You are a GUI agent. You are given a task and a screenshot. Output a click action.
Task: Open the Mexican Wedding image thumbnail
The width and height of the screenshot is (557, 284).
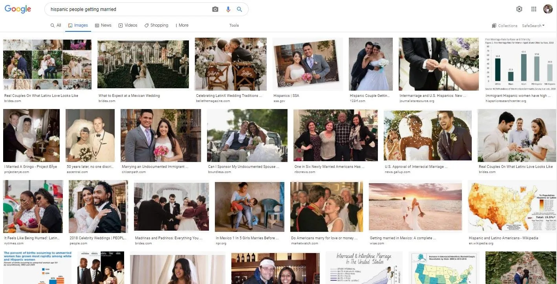(x=143, y=64)
